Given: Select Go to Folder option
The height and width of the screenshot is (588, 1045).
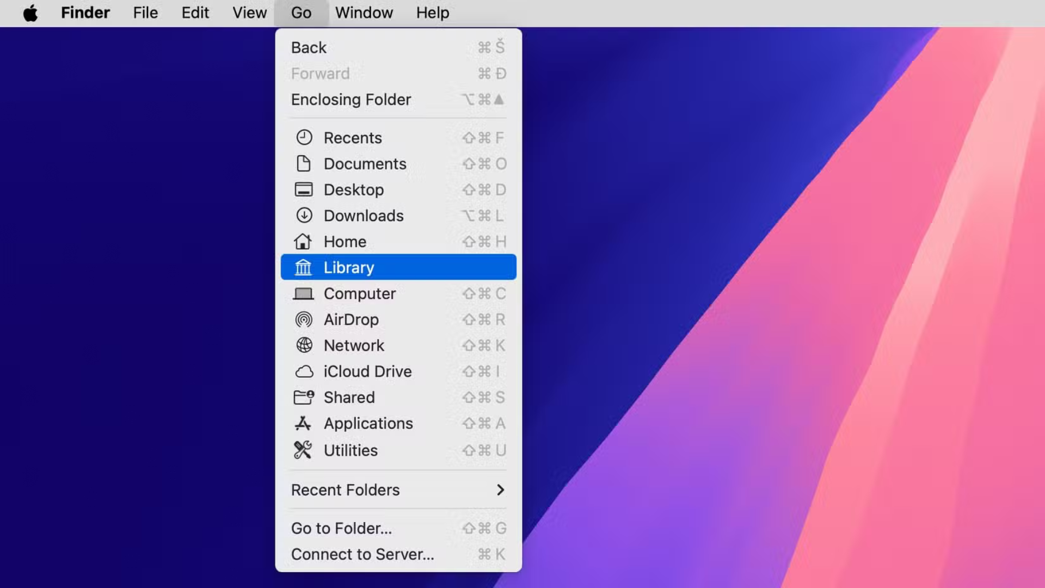Looking at the screenshot, I should [x=342, y=528].
